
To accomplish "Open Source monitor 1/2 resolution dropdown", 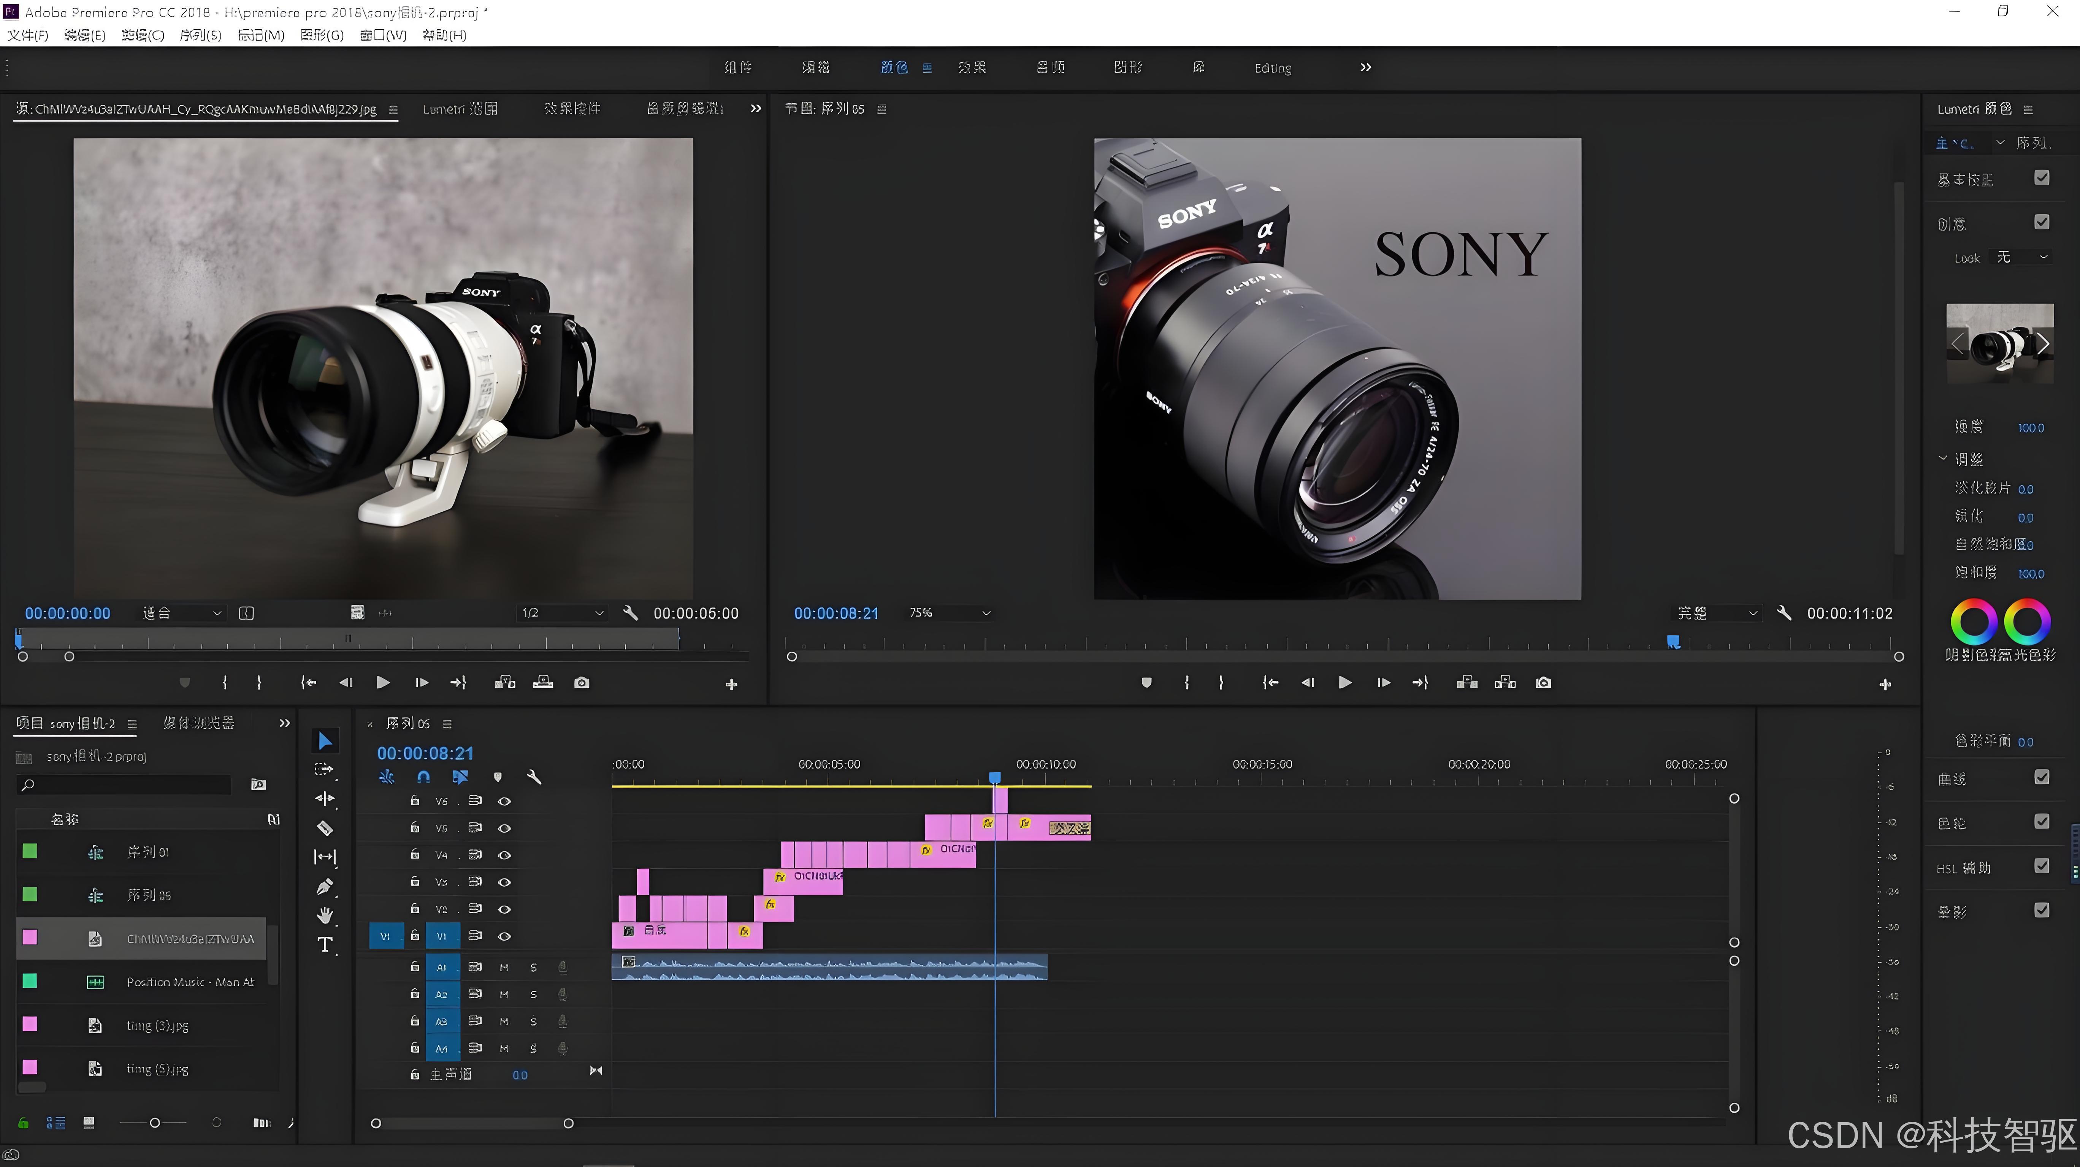I will click(562, 614).
